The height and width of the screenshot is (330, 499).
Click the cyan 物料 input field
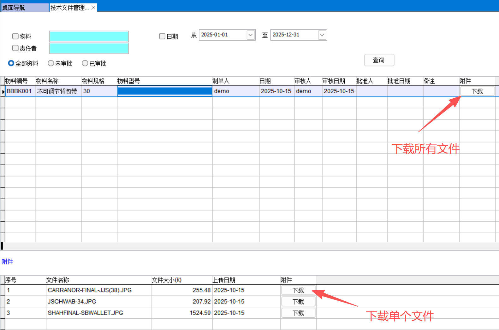(x=89, y=37)
